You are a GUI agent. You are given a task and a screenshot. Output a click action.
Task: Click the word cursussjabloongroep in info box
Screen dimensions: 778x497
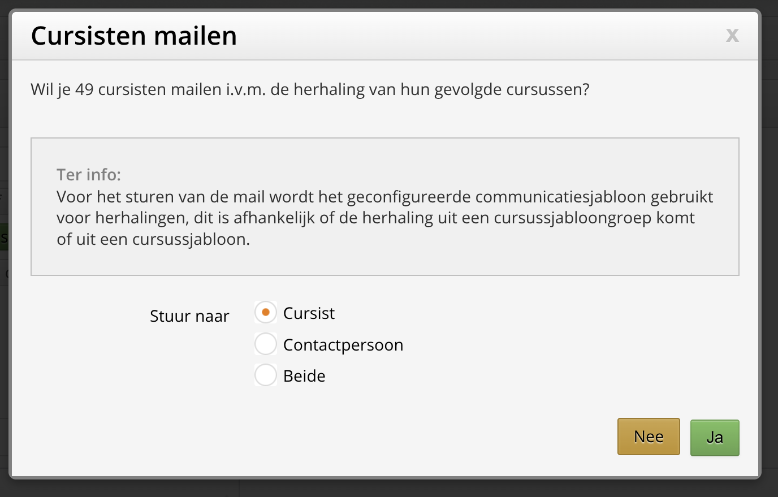[x=573, y=218]
